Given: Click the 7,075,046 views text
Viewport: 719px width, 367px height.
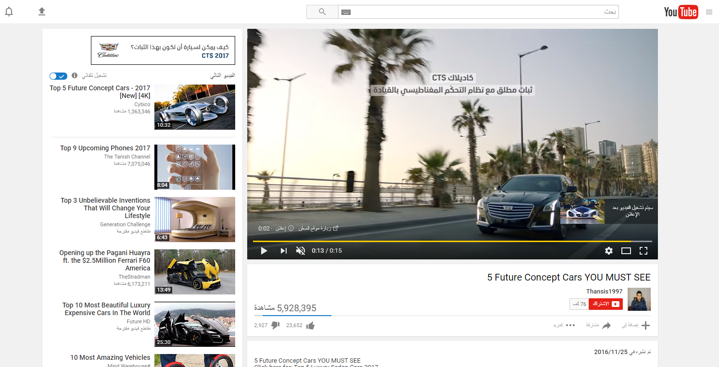Looking at the screenshot, I should tap(132, 164).
